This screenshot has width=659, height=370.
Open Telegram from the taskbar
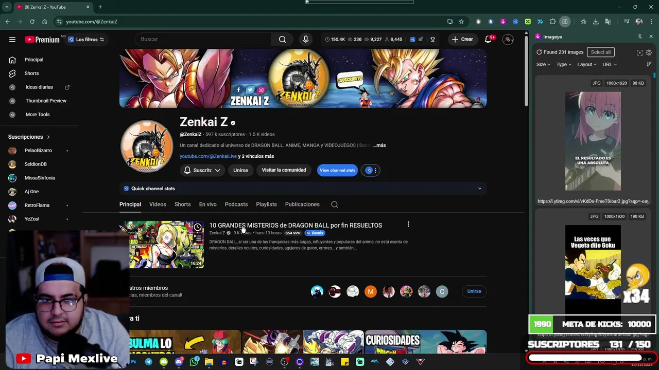click(149, 362)
